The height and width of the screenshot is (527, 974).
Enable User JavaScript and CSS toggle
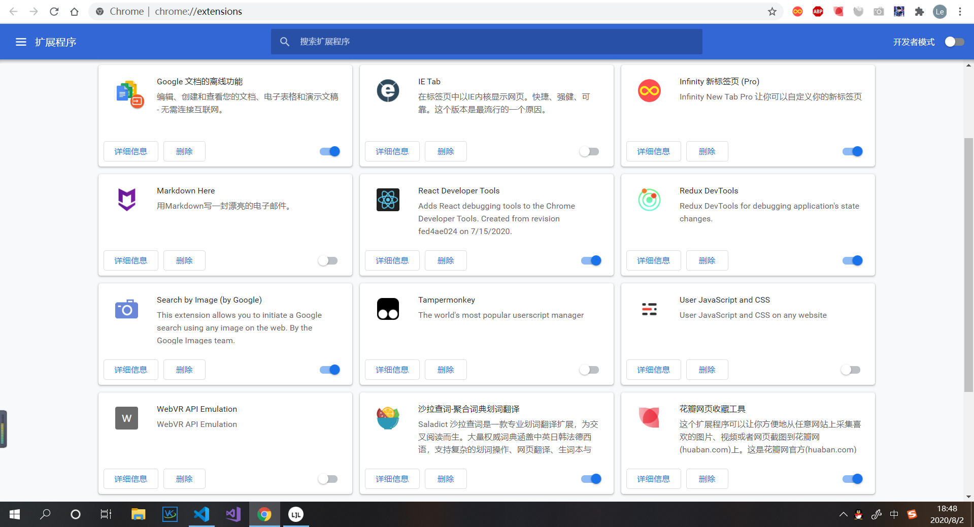pos(851,370)
